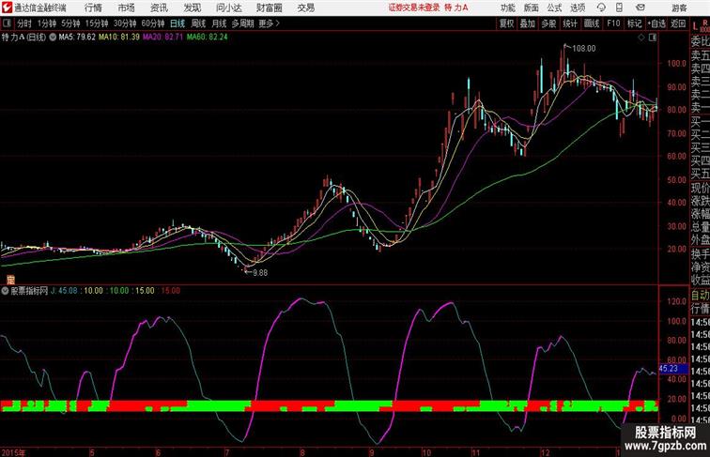This screenshot has height=457, width=710.
Task: Switch to the 60分钟 period tab
Action: tap(152, 23)
